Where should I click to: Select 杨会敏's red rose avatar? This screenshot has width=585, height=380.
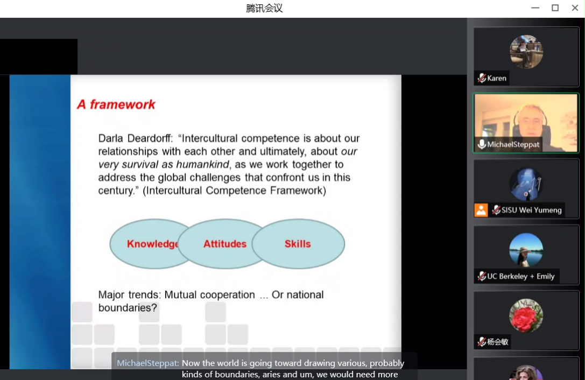[526, 315]
